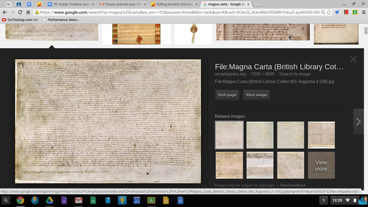Open Google Drive from the shelf
Screen dimensions: 368x207
coord(49,201)
